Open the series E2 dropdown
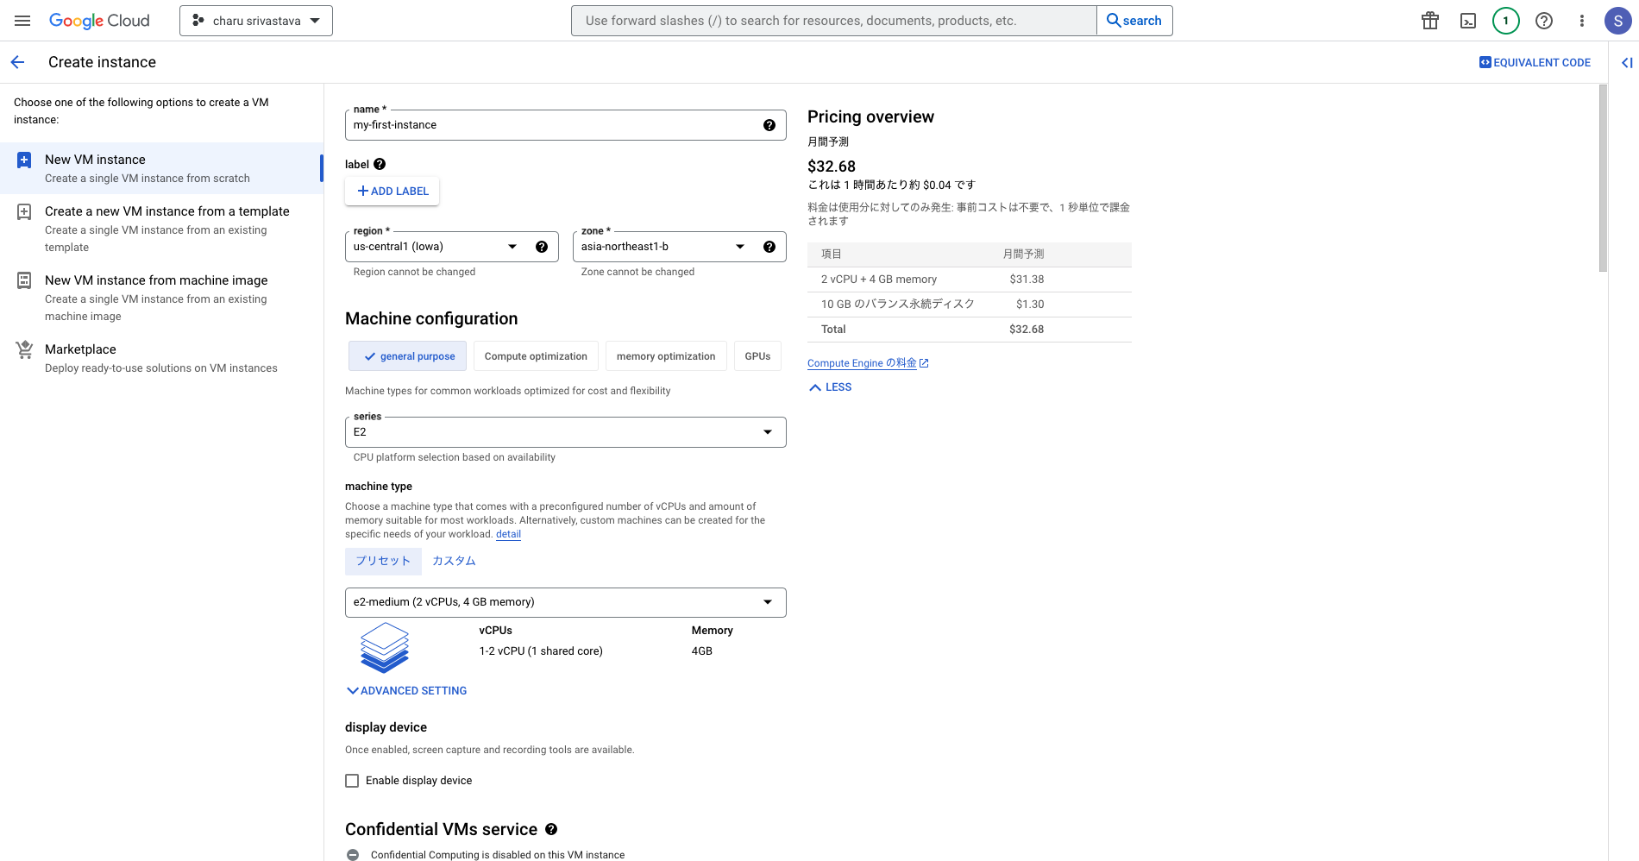Screen dimensions: 1639x861 click(x=766, y=431)
